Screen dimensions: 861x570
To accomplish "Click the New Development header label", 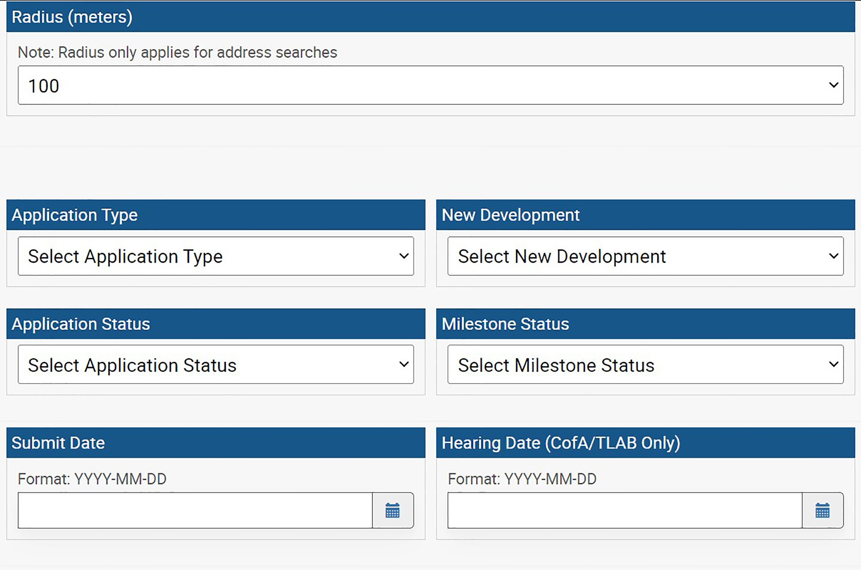I will pyautogui.click(x=511, y=215).
